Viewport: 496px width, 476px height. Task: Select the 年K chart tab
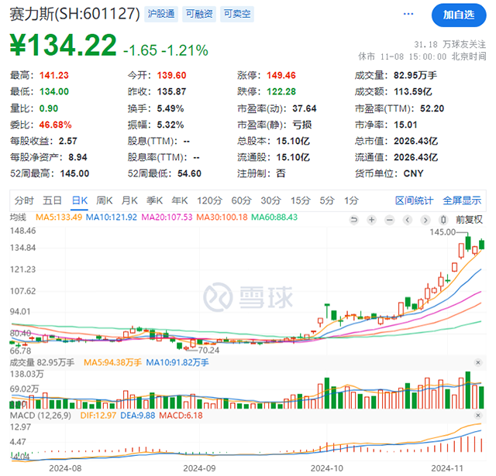(179, 200)
